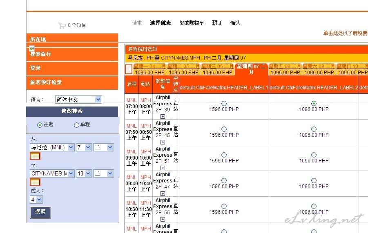Choose 1596.00 PHP fare for 09:40 flight

[224, 180]
